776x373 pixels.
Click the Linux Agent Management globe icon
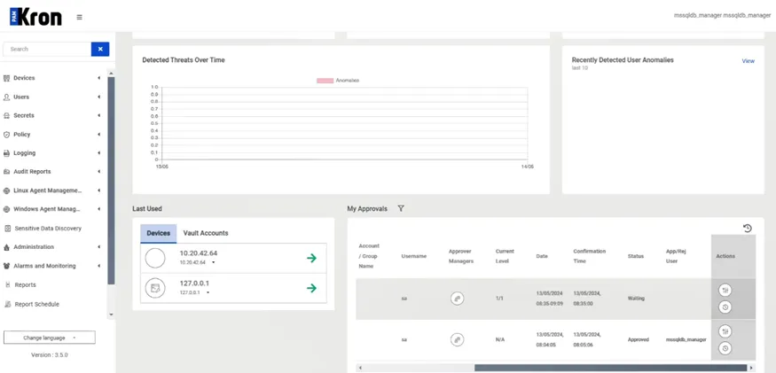[7, 190]
